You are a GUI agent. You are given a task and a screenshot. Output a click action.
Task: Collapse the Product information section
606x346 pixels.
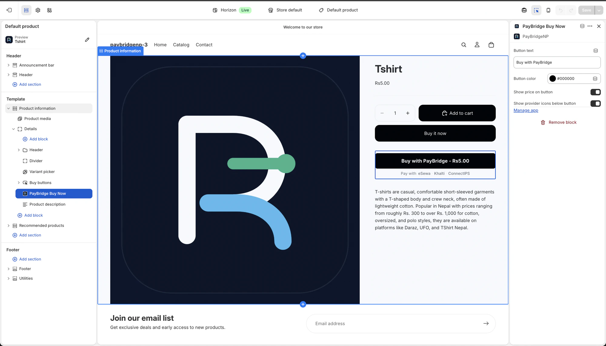click(x=8, y=108)
